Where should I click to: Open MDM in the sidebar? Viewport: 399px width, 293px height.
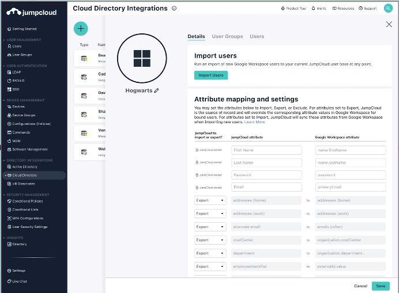(17, 140)
